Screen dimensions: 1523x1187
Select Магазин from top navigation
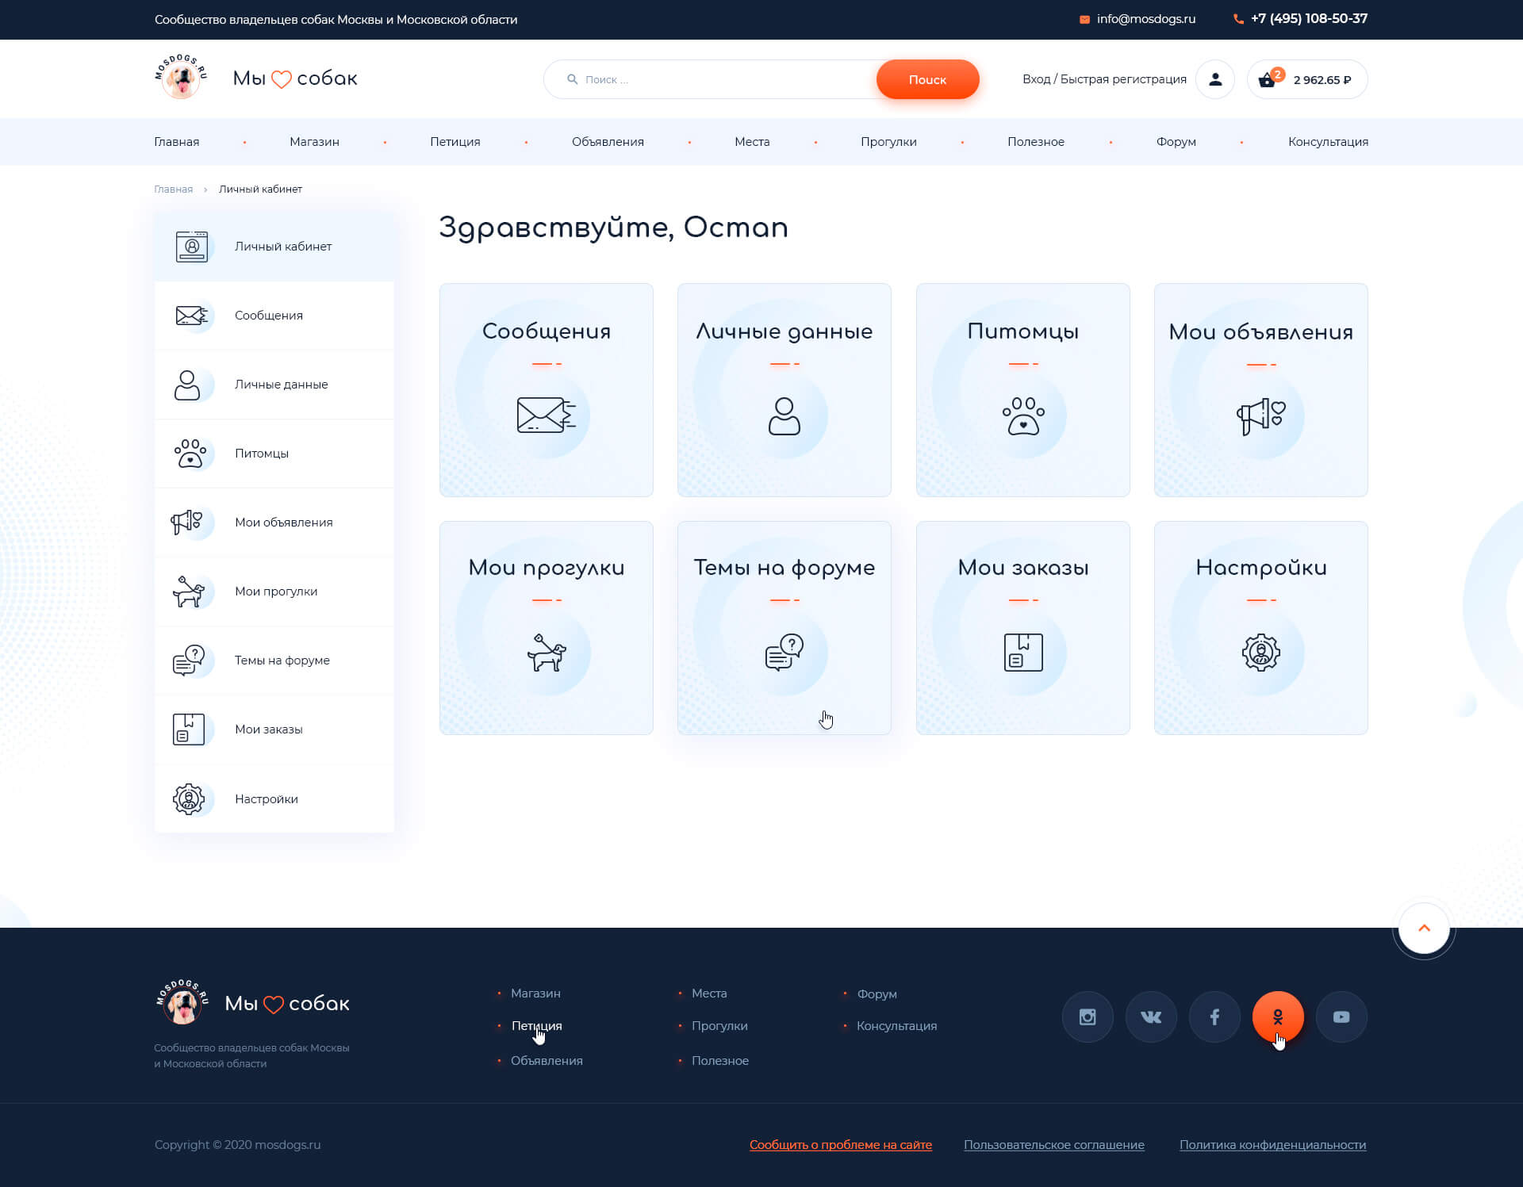point(315,142)
